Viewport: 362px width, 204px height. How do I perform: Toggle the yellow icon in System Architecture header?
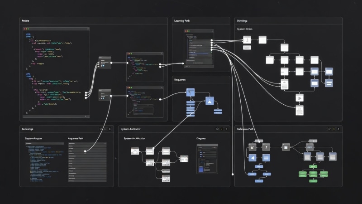[x=222, y=129]
